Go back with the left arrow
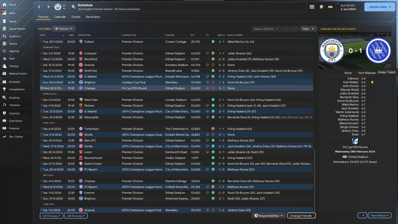Image resolution: width=398 pixels, height=224 pixels. click(x=39, y=7)
